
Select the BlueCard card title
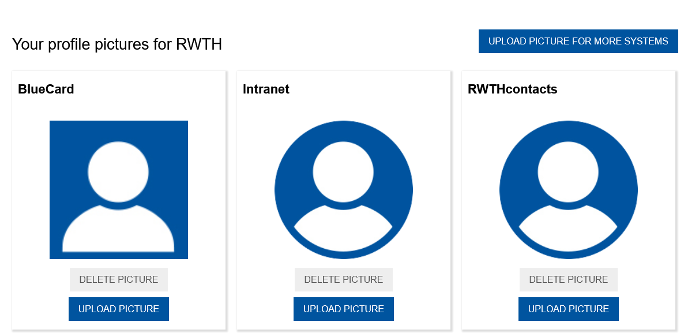click(x=46, y=89)
